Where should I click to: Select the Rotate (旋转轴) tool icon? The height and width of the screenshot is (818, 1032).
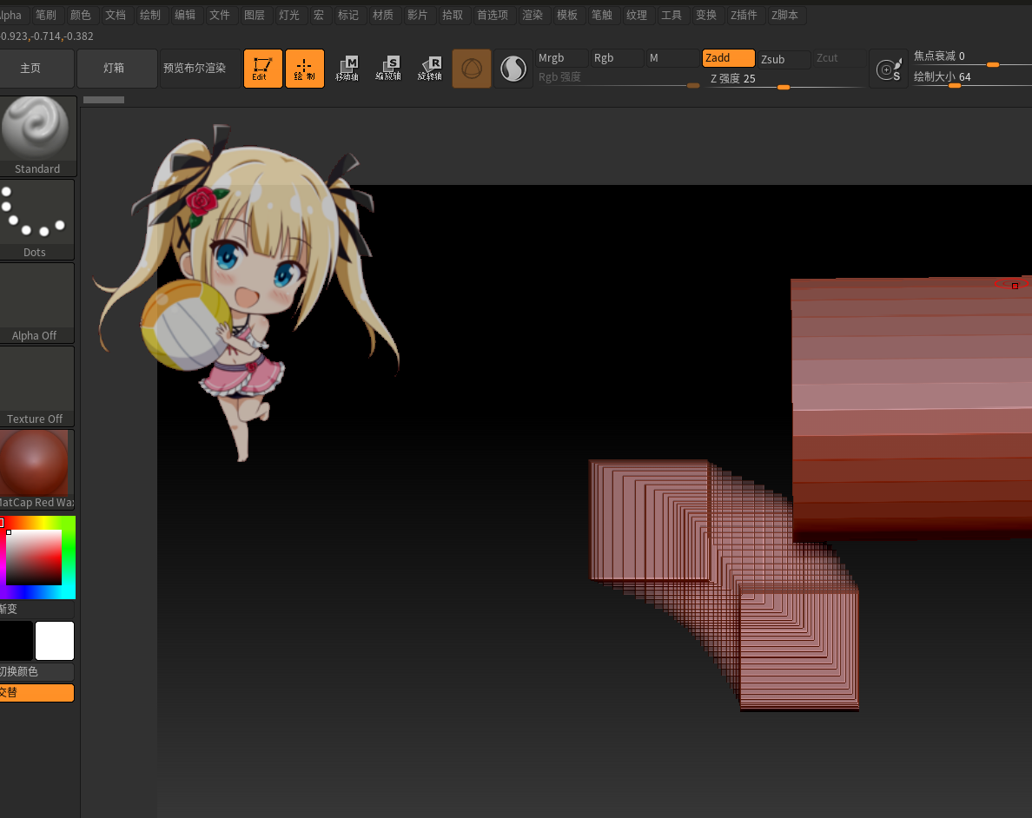[x=430, y=69]
